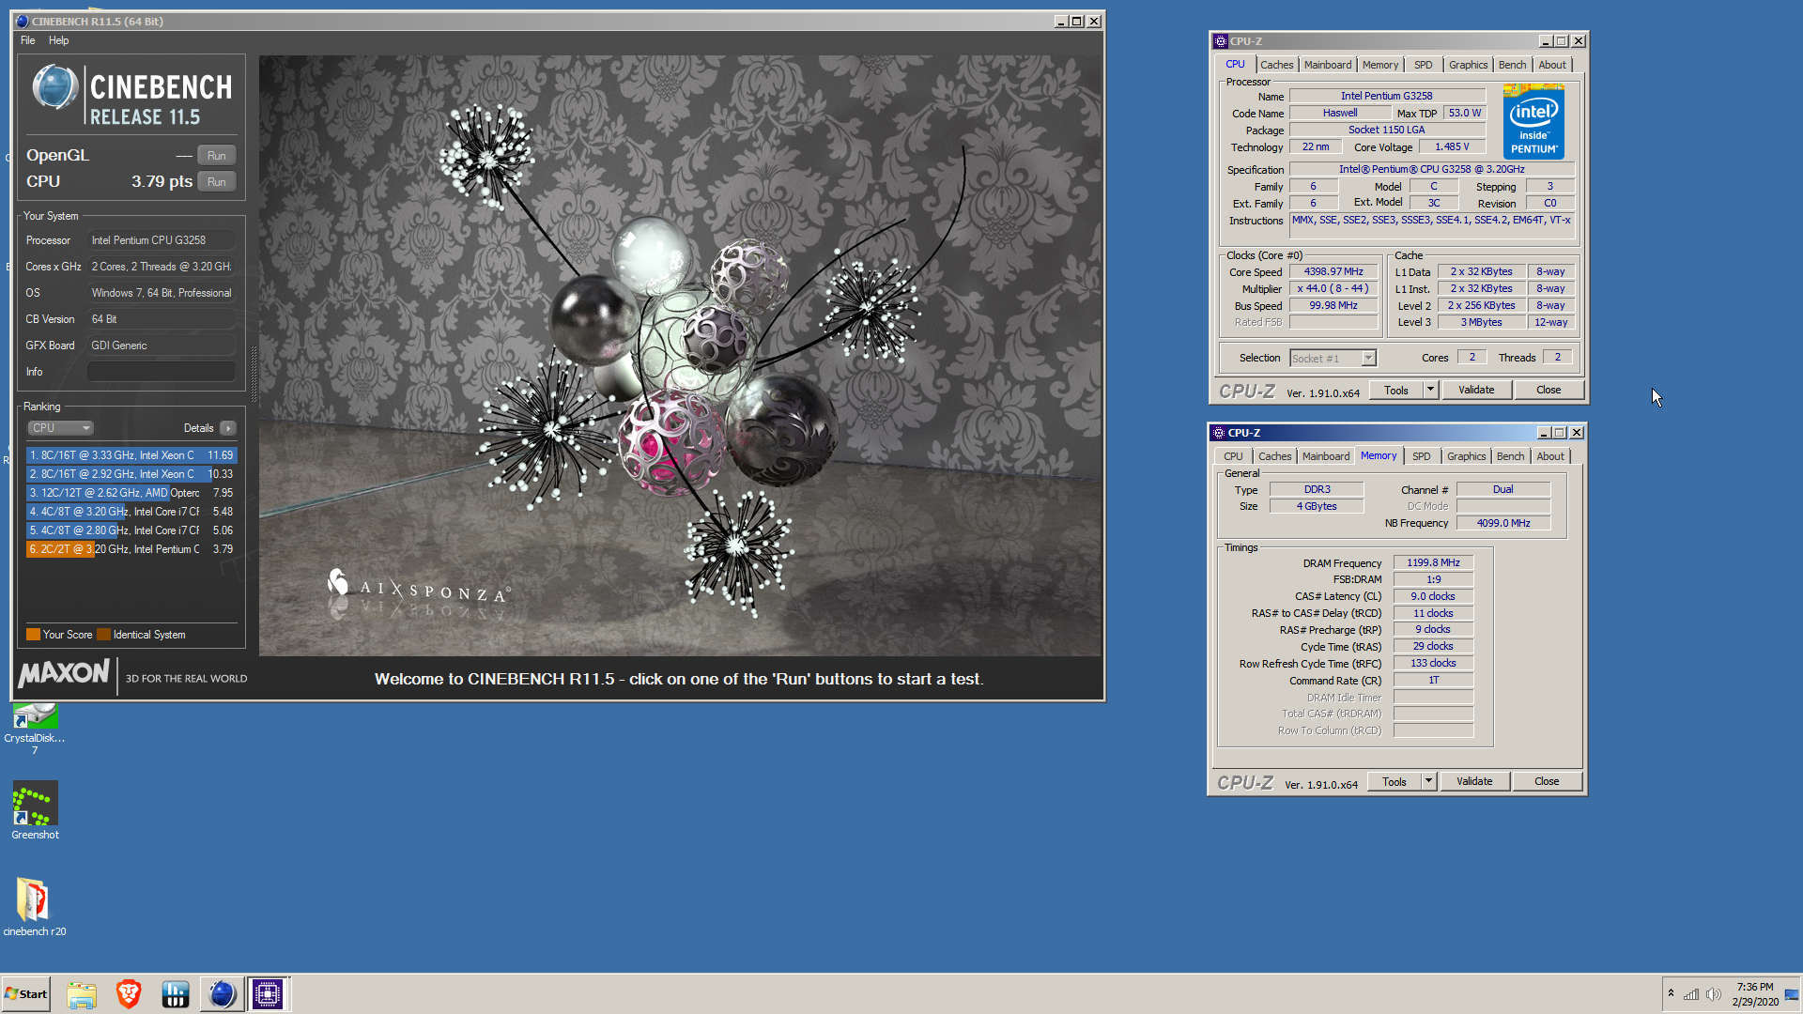This screenshot has width=1803, height=1014.
Task: Expand Tools dropdown arrow in top CPU-Z
Action: click(1430, 391)
